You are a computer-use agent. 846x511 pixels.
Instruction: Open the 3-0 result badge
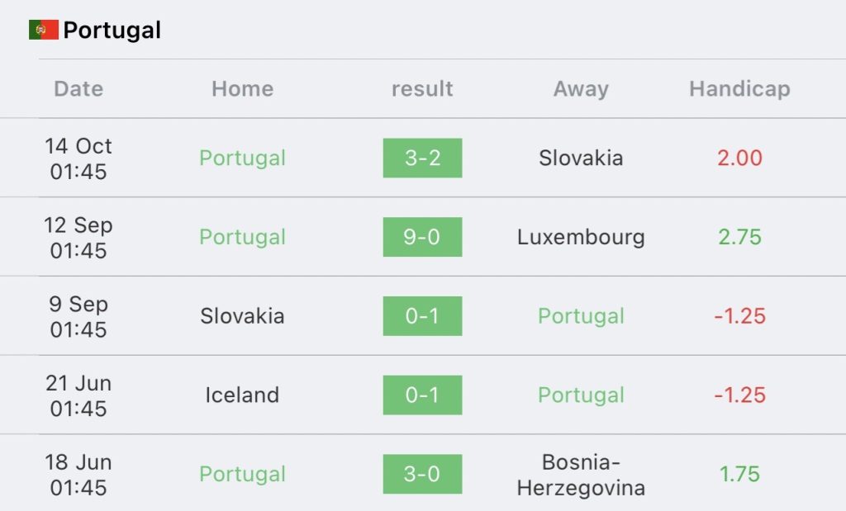point(422,475)
